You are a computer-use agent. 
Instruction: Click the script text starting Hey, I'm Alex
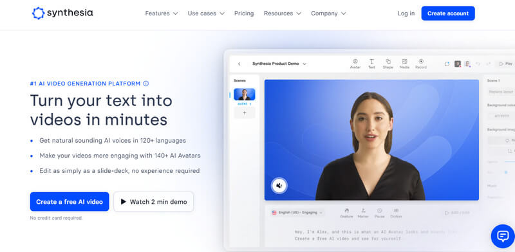tap(376, 235)
